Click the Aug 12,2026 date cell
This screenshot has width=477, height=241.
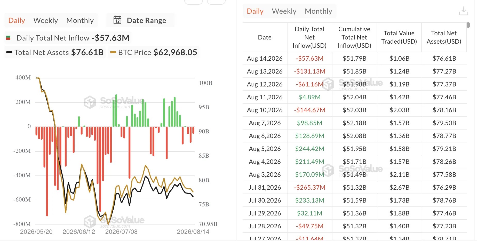click(265, 84)
